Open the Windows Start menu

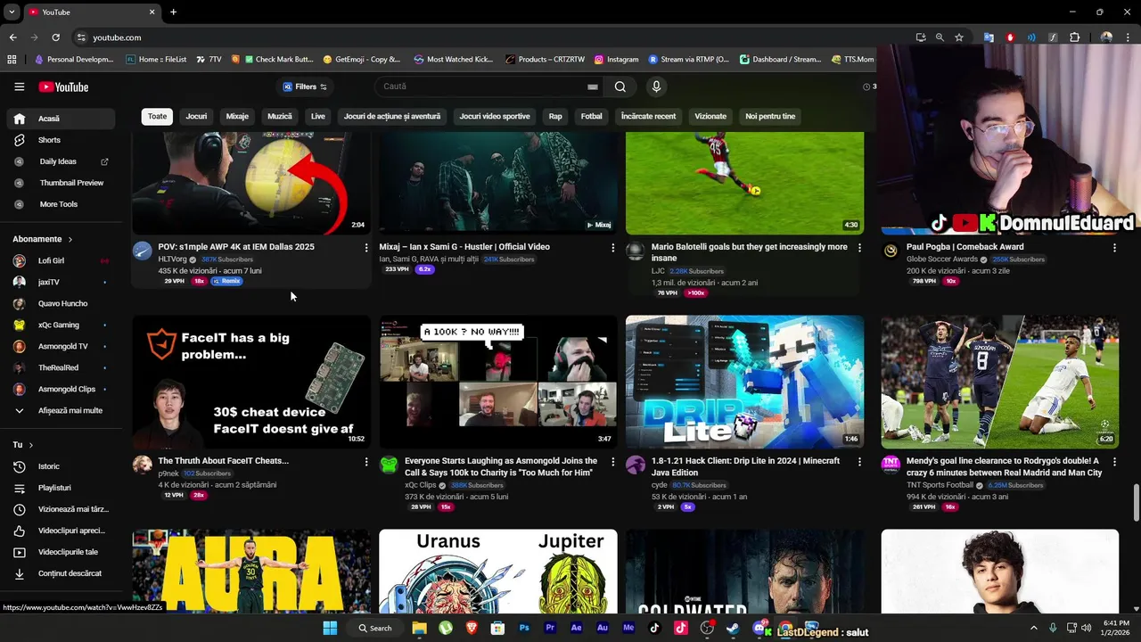[330, 629]
